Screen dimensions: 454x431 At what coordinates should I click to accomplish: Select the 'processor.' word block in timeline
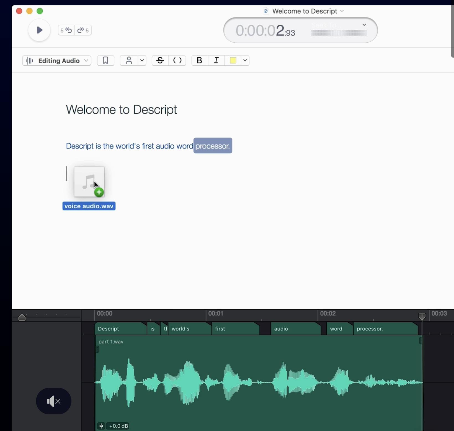[386, 329]
